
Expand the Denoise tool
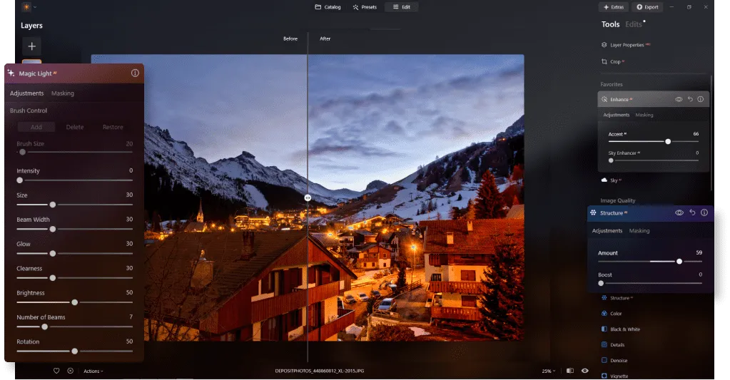click(614, 361)
